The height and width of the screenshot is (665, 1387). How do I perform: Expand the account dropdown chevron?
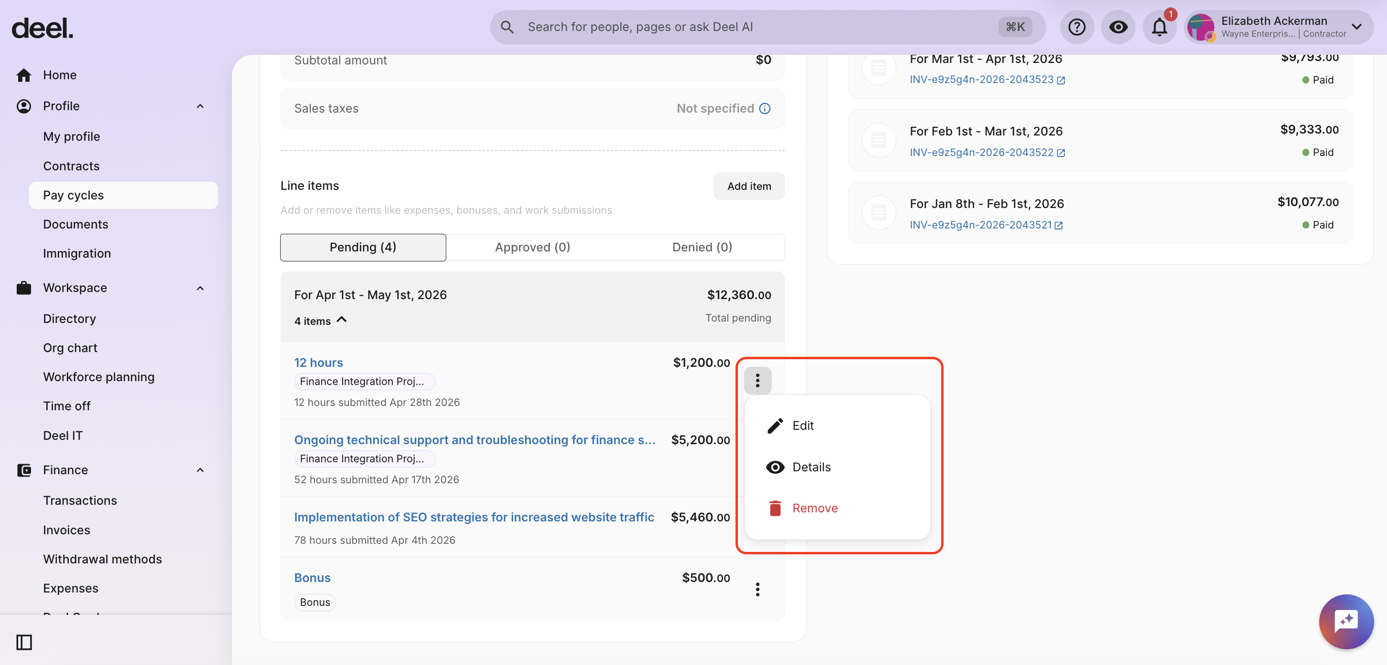click(1357, 27)
